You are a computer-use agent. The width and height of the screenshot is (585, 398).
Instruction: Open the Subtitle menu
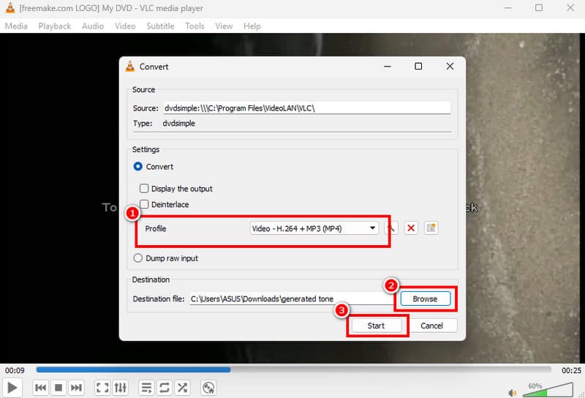point(160,26)
